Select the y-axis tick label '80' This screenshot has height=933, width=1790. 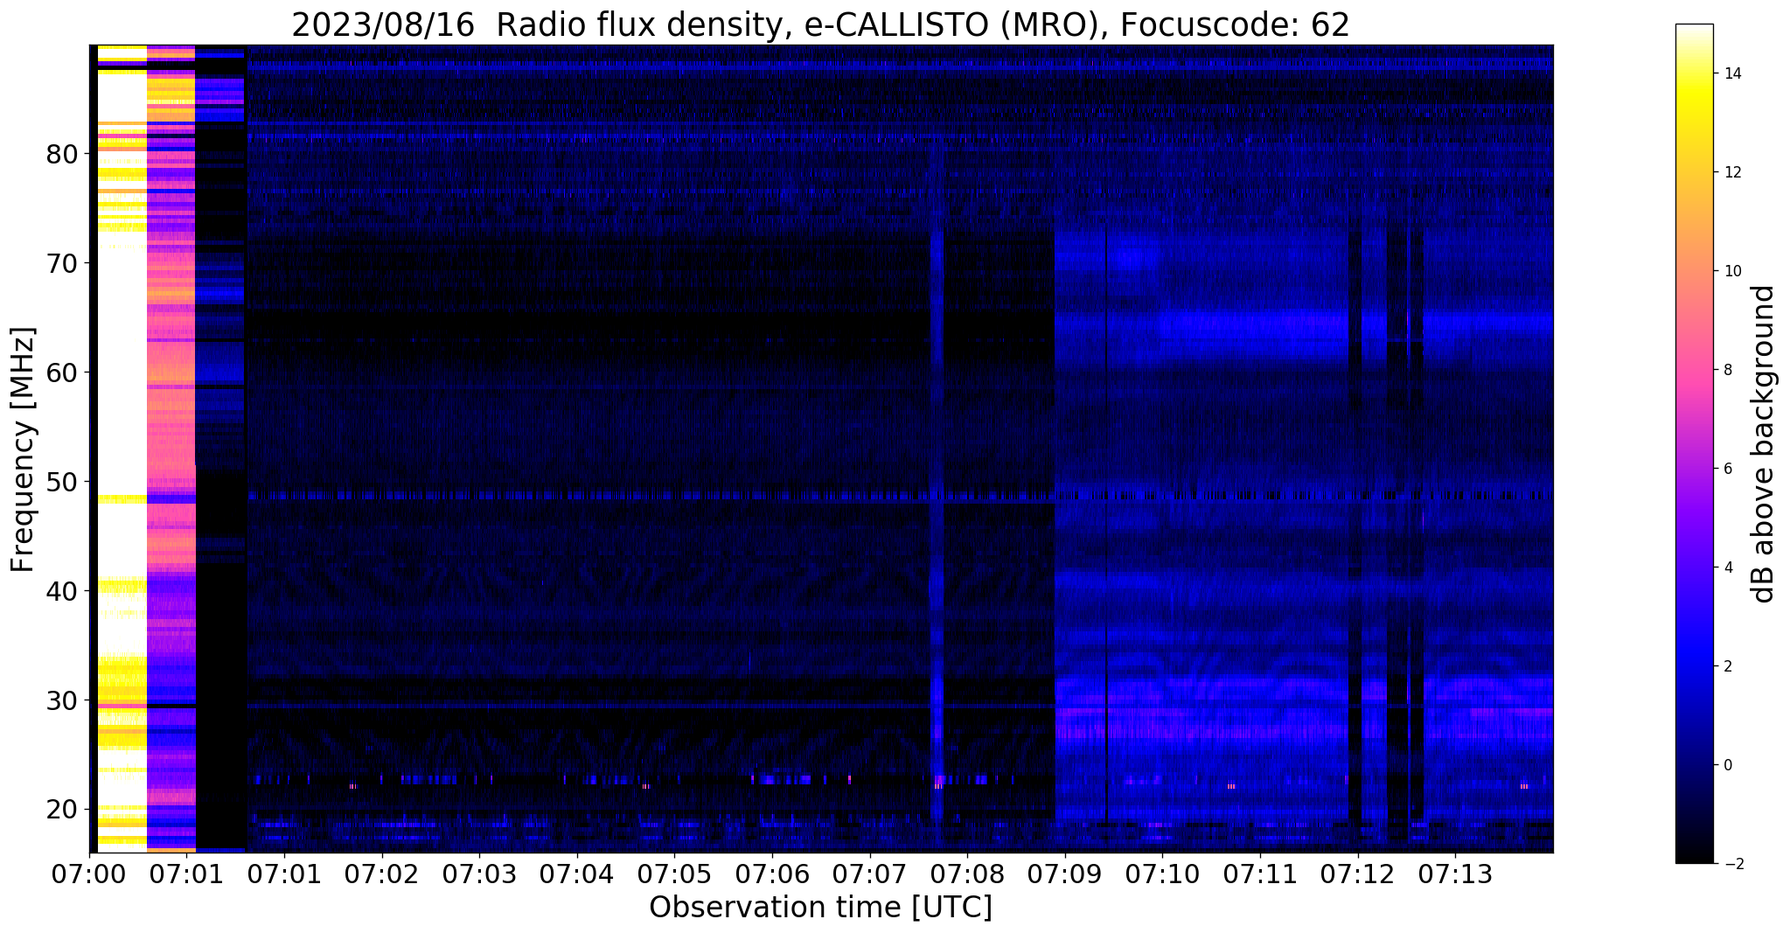point(62,155)
